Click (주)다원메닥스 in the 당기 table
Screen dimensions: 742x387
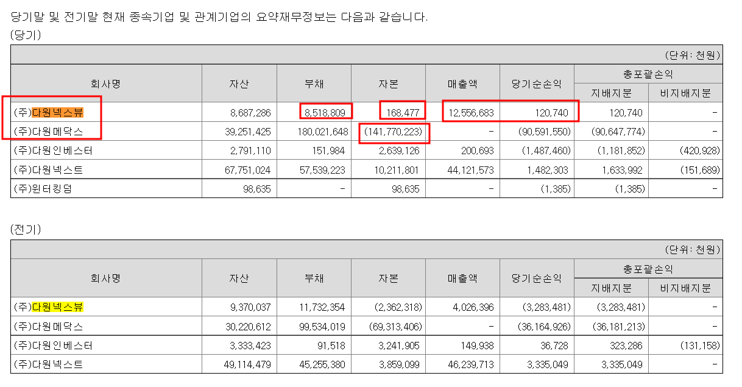coord(48,132)
